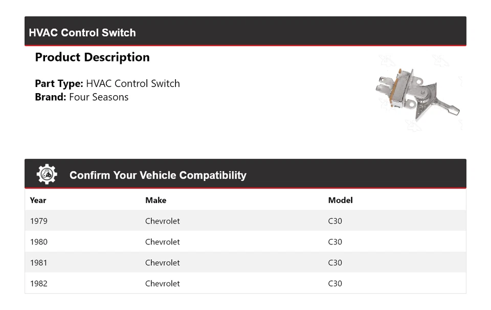Click Chevrolet in the 1982 row
Screen dimensions: 491x310
(x=163, y=283)
